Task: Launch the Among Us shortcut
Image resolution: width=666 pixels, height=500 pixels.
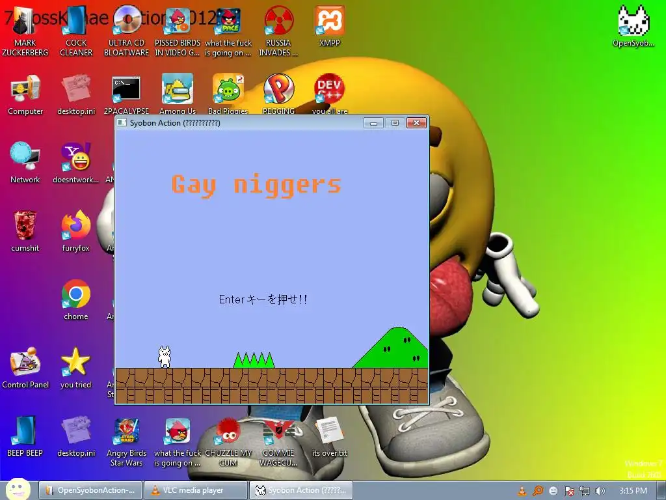Action: pyautogui.click(x=178, y=94)
